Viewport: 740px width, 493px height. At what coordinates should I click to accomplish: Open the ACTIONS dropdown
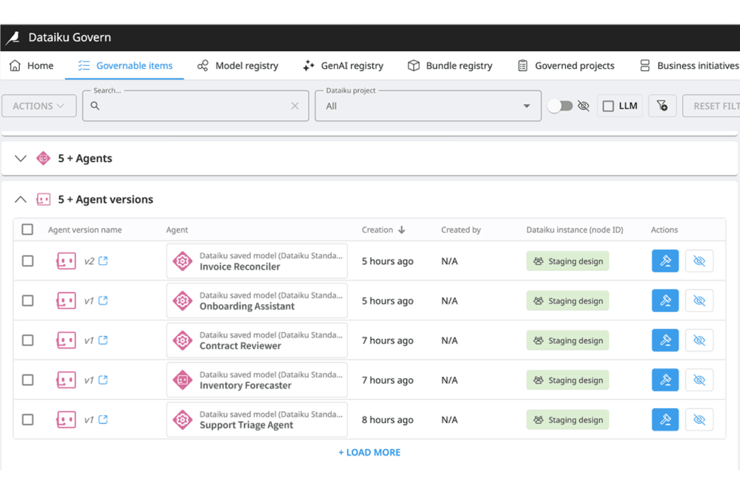pyautogui.click(x=39, y=106)
